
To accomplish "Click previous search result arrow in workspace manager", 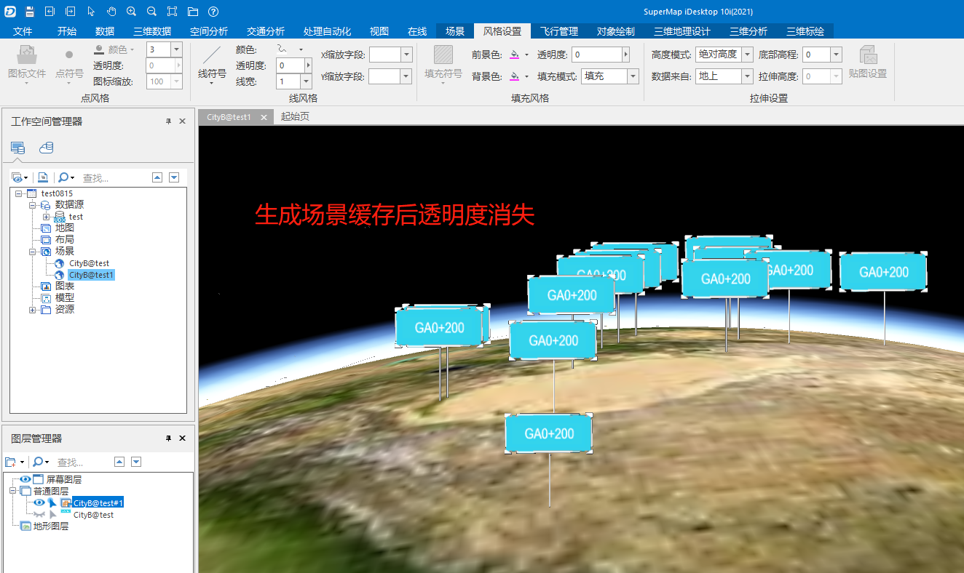I will click(157, 177).
